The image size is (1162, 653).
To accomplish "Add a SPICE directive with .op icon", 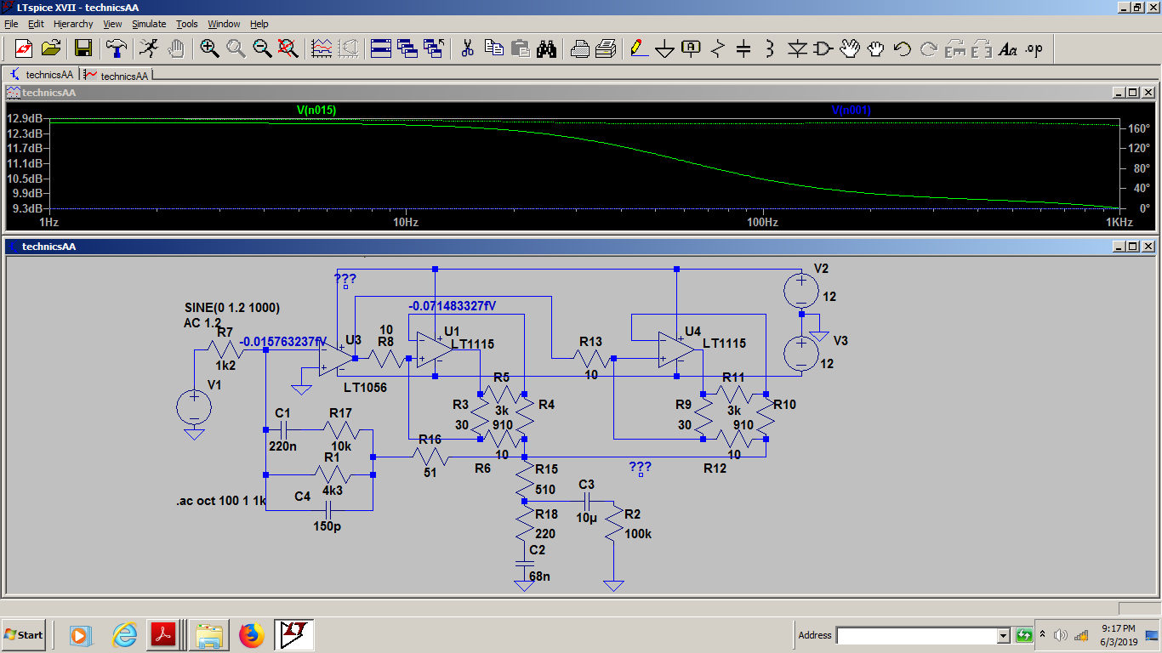I will [1034, 48].
